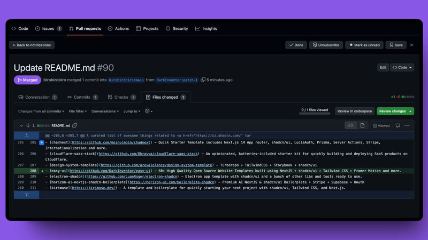Open the Conversations dropdown
Image resolution: width=428 pixels, height=240 pixels.
[105, 111]
